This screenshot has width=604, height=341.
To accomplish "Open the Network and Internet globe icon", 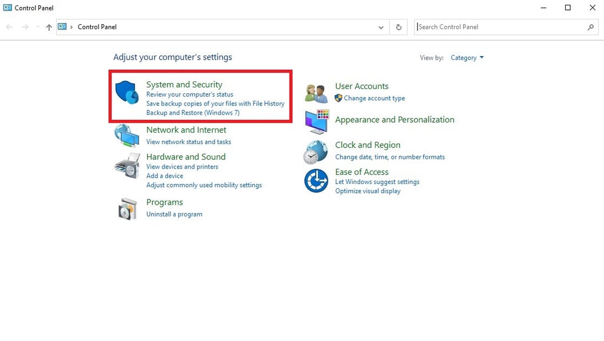I will [126, 135].
